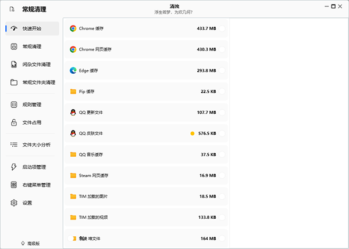The width and height of the screenshot is (349, 249).
Task: Click the QQ penguin icon beside QQ 更新文件
Action: click(x=73, y=113)
